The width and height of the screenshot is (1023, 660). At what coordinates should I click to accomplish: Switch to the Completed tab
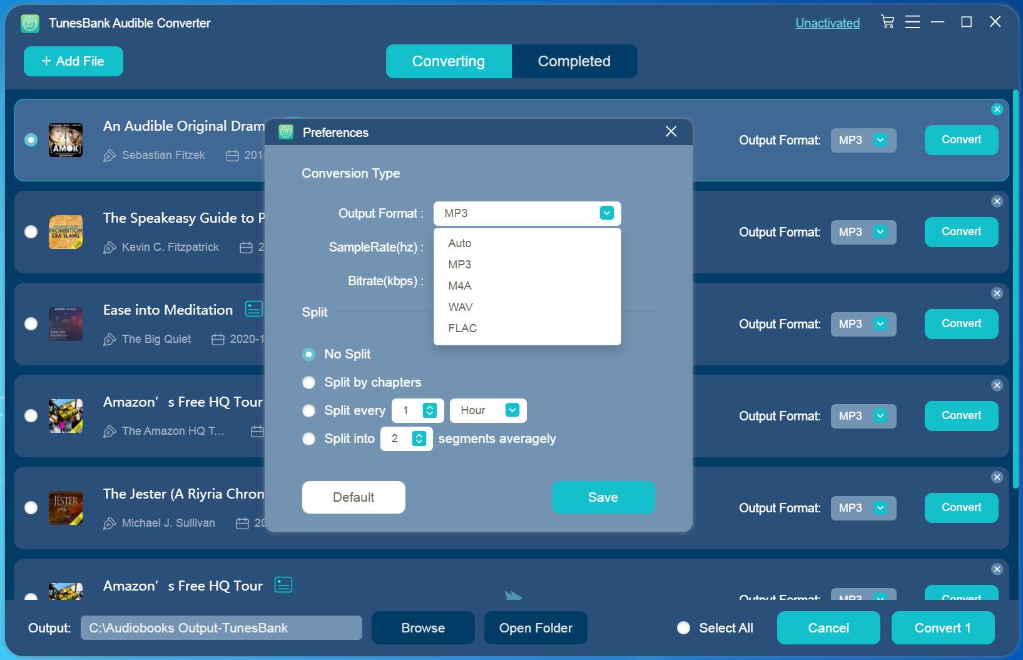pos(574,61)
